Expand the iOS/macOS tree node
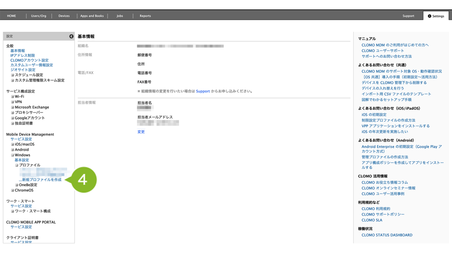 tap(12, 144)
